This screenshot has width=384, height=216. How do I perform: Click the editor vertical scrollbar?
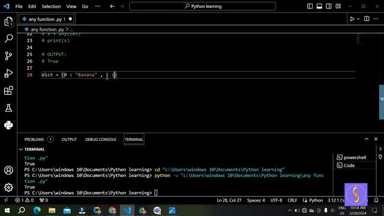[x=382, y=101]
